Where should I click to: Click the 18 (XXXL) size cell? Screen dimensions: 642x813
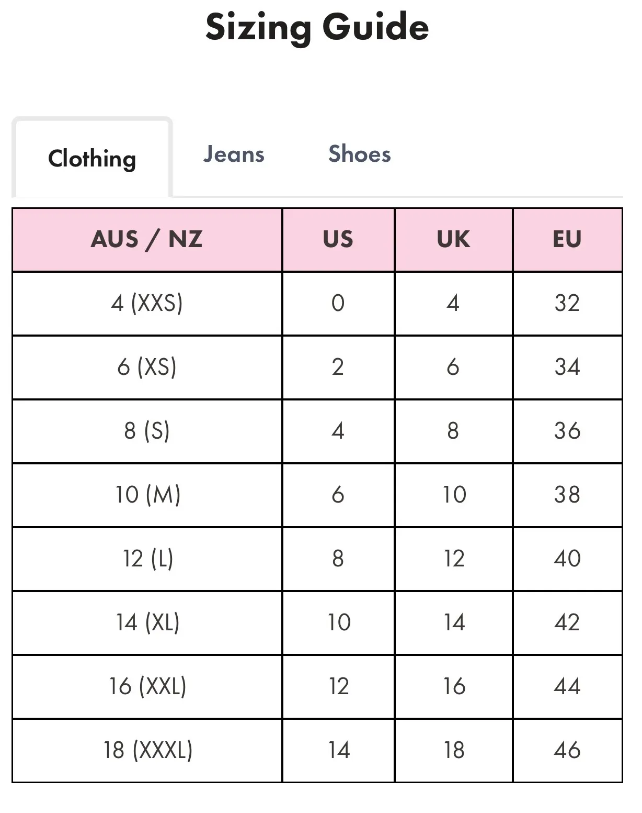[146, 750]
